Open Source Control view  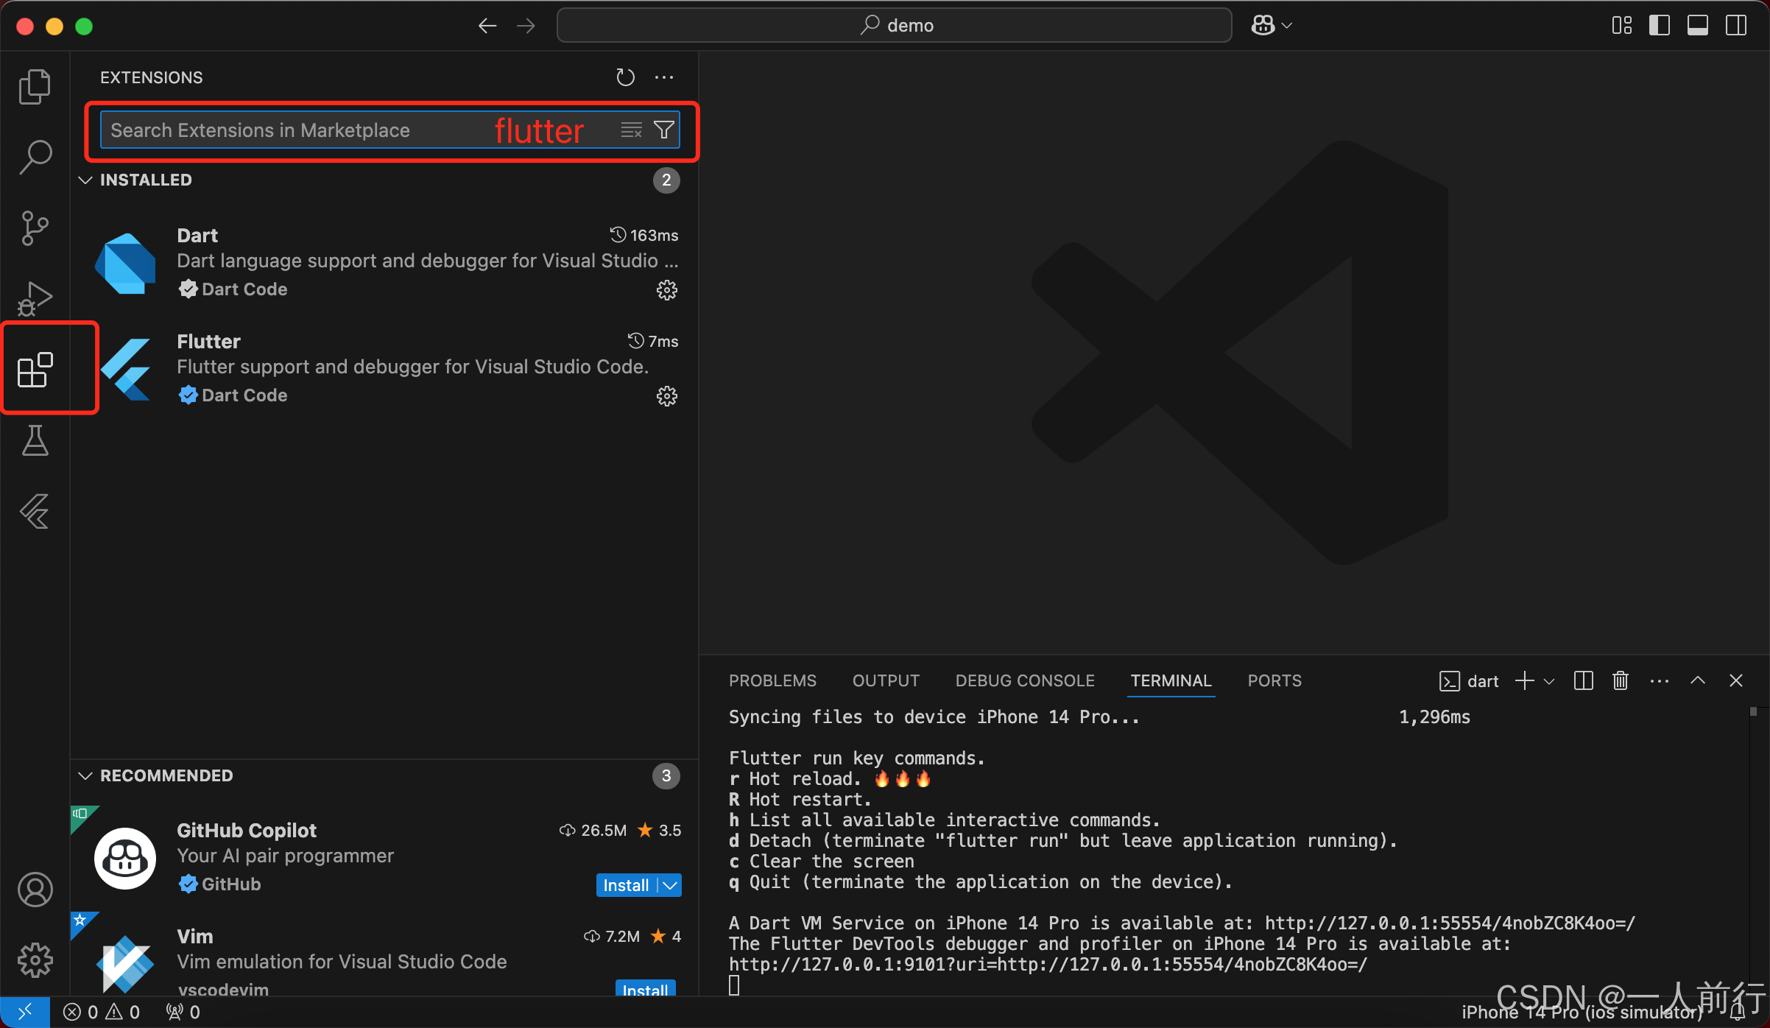tap(35, 228)
